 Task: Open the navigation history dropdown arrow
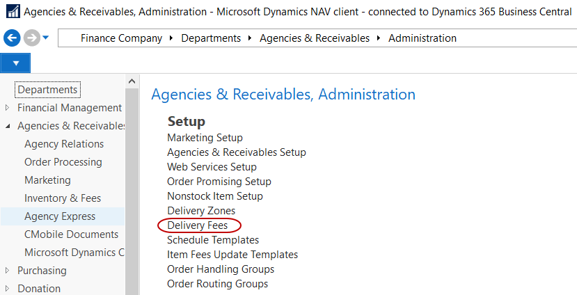coord(46,38)
